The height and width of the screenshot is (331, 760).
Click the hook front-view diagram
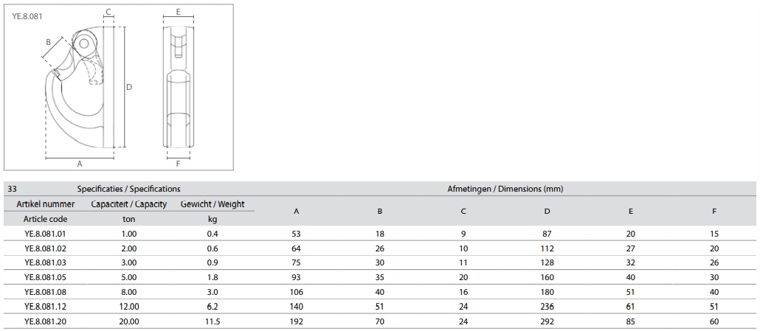[x=179, y=87]
